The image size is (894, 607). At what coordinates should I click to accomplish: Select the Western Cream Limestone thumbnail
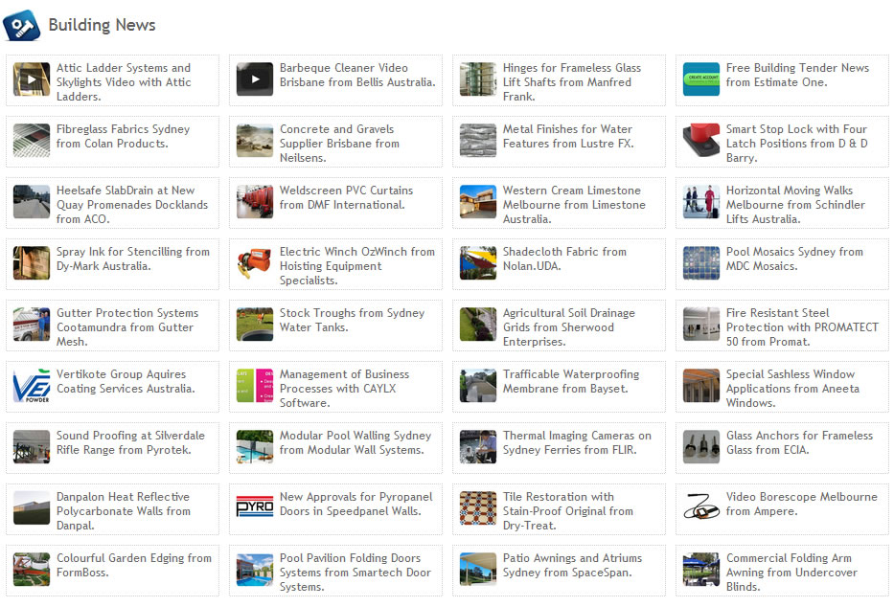[x=478, y=202]
